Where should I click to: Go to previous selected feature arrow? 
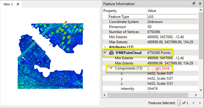click(193, 103)
